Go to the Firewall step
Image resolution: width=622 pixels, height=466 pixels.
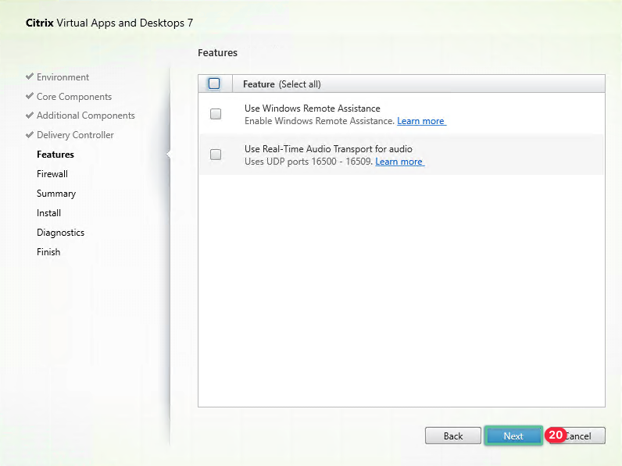(x=52, y=174)
